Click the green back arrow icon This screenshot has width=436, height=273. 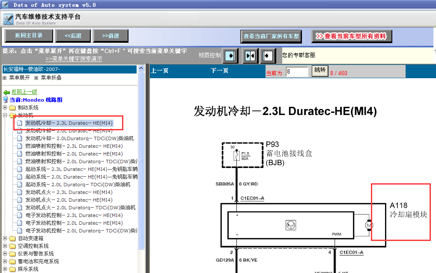6,92
